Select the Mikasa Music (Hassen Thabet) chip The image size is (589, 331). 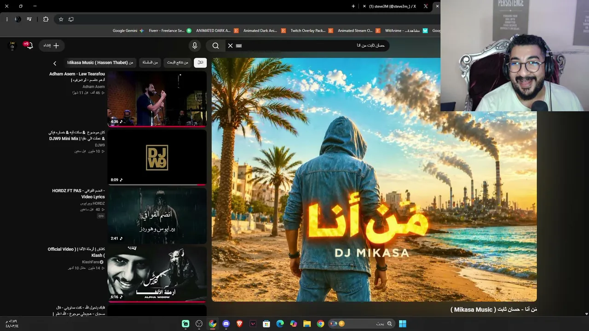[x=100, y=63]
